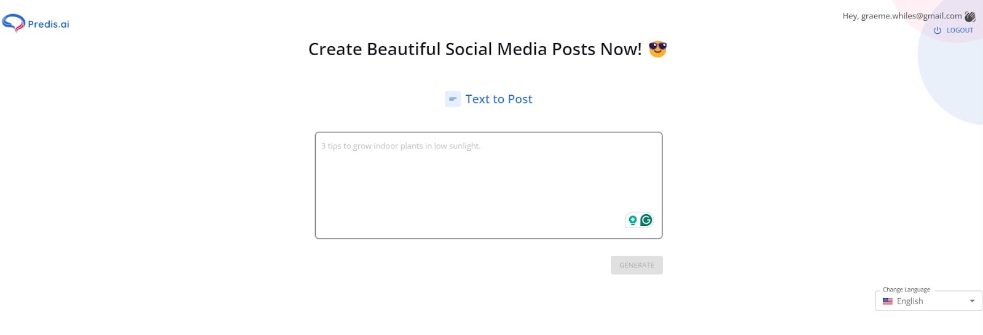Click the waving hand icon by the email

970,17
